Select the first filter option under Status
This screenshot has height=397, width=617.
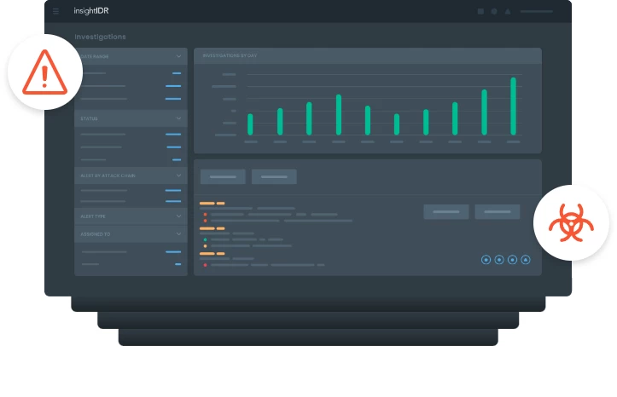(x=104, y=135)
